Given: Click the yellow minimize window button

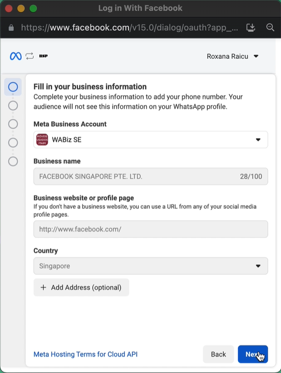Looking at the screenshot, I should click(x=21, y=8).
